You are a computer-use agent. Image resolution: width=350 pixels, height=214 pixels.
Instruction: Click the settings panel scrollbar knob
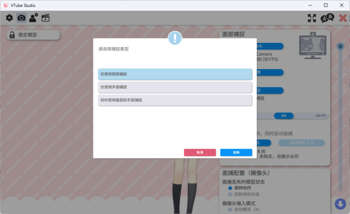click(x=340, y=46)
